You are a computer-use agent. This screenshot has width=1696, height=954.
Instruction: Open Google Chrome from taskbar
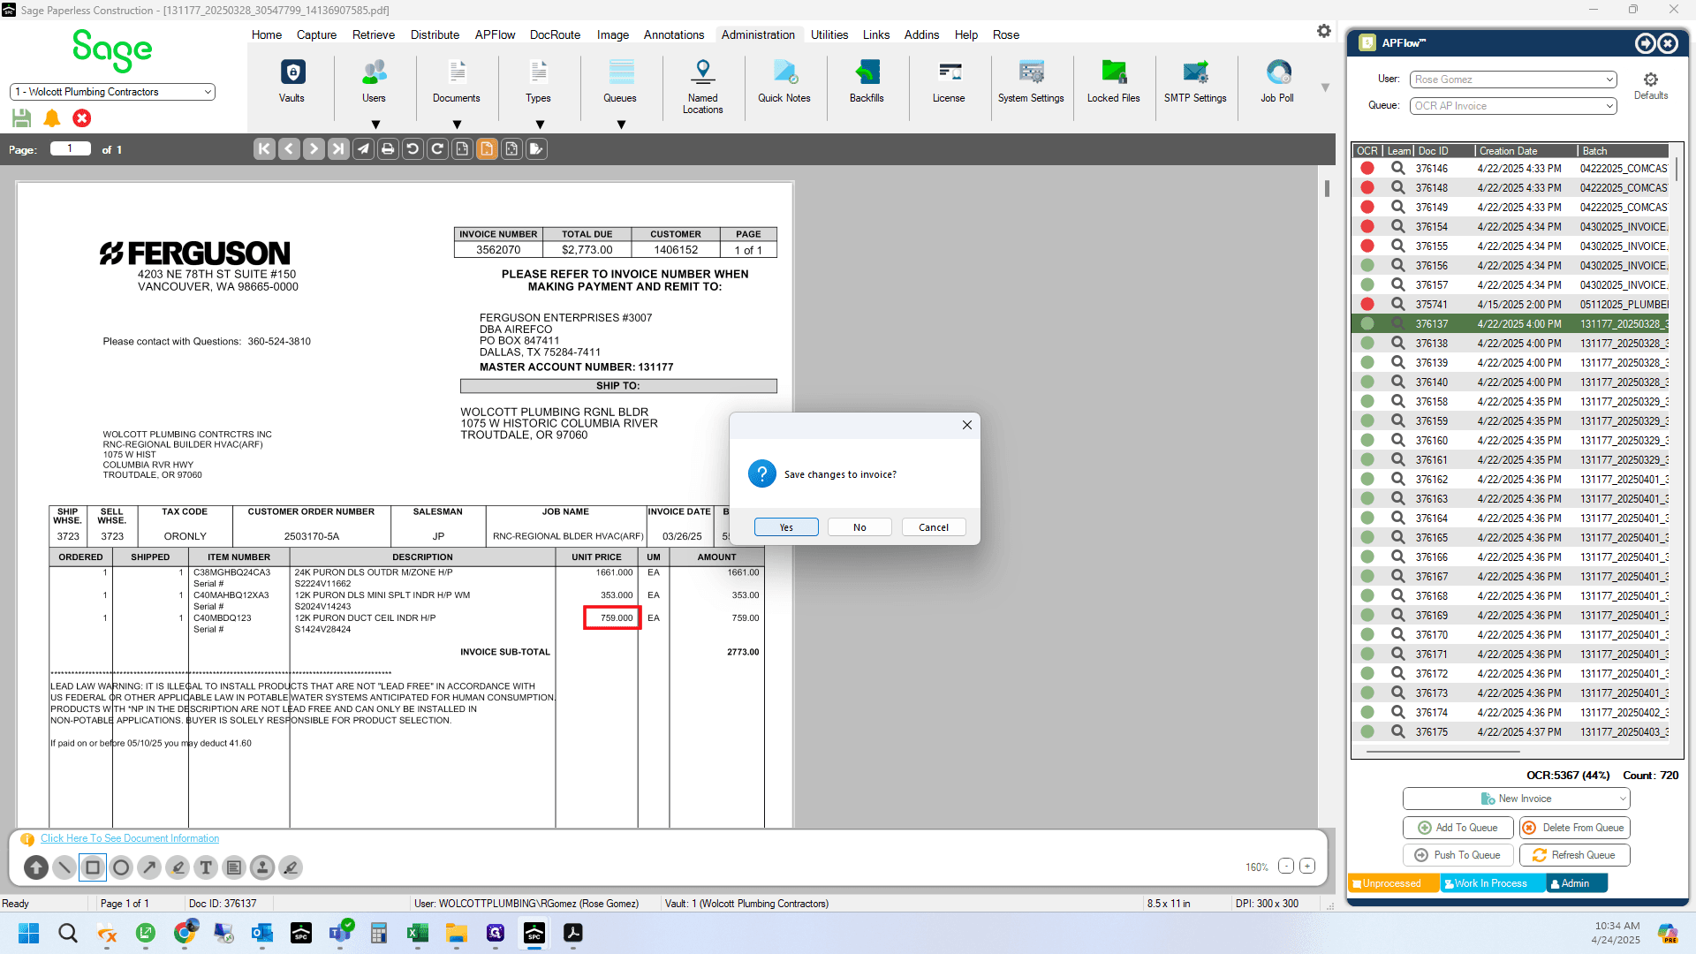[185, 933]
